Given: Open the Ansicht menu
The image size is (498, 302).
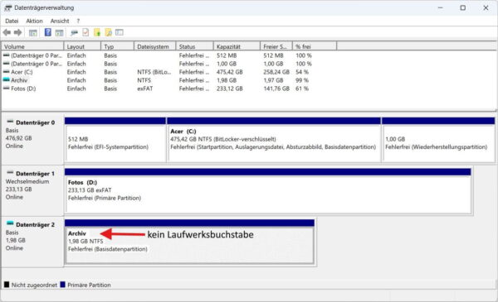Looking at the screenshot, I should pos(60,21).
